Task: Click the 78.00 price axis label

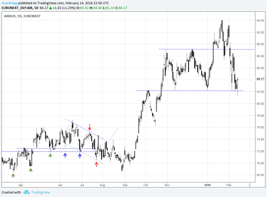Action: coord(260,116)
